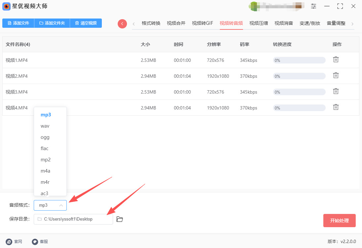
Task: Delete 视频4.MP4 with its trash icon
Action: [336, 107]
